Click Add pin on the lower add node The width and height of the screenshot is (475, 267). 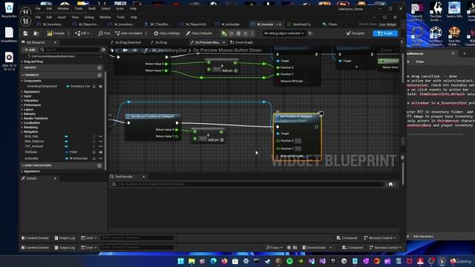(216, 140)
